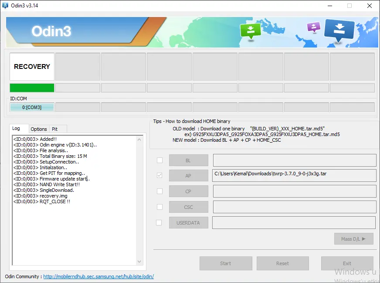Screen dimensions: 380x283
Task: Tick the USERDATA checkbox
Action: (x=159, y=222)
